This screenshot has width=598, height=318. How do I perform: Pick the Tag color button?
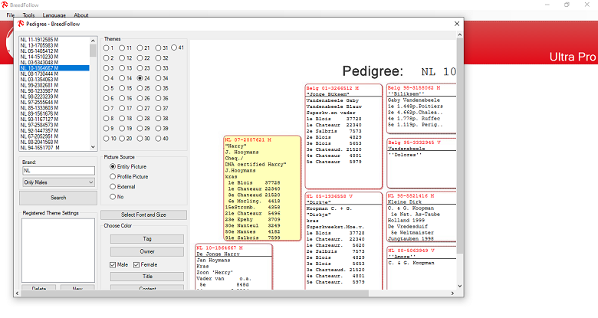147,239
